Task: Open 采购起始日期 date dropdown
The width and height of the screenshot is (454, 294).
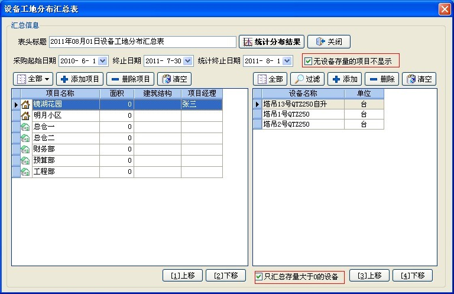Action: pos(103,61)
